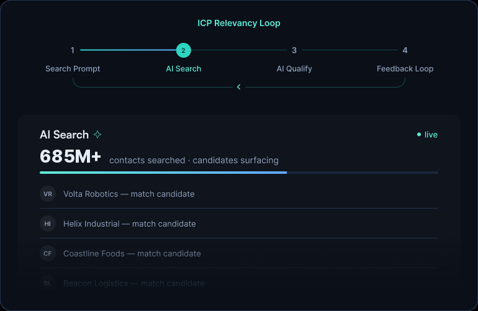Select step 4 number
478x311 pixels.
405,50
